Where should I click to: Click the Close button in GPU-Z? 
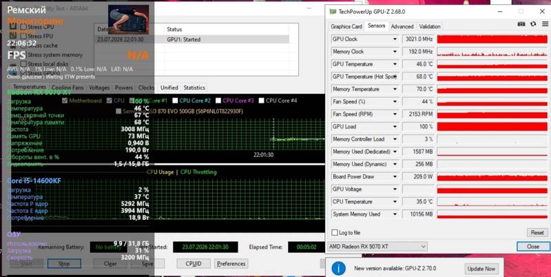[532, 247]
